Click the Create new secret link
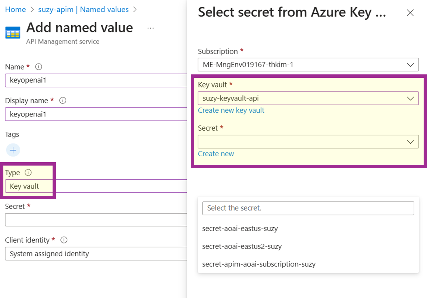Image resolution: width=427 pixels, height=298 pixels. 216,154
